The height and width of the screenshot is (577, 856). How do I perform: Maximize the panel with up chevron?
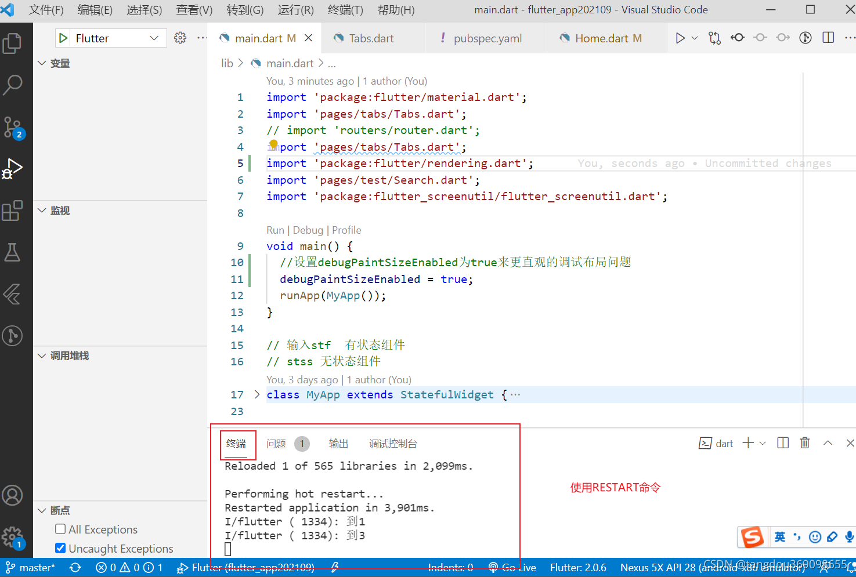click(828, 443)
